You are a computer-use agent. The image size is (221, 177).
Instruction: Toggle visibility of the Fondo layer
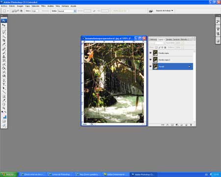[x=151, y=66]
